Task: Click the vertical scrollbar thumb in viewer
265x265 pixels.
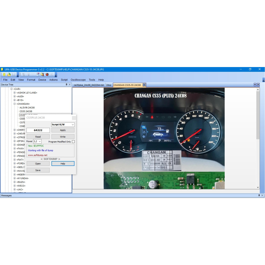Action: point(258,115)
